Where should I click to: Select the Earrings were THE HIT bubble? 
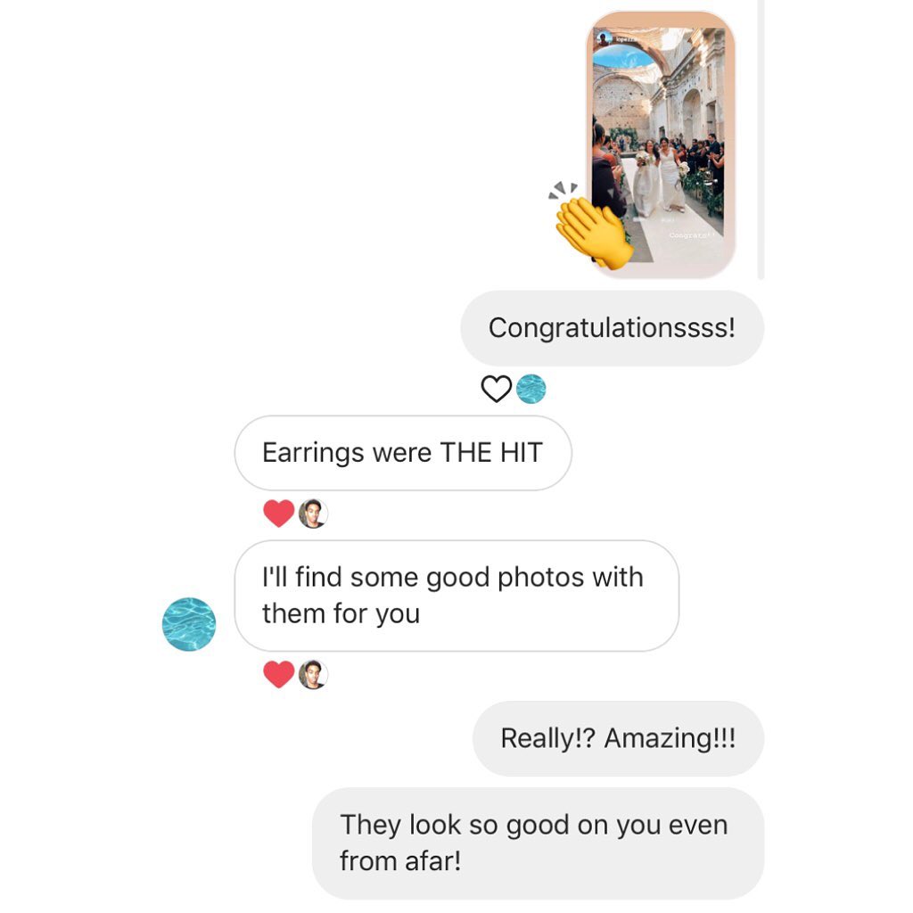pos(403,452)
